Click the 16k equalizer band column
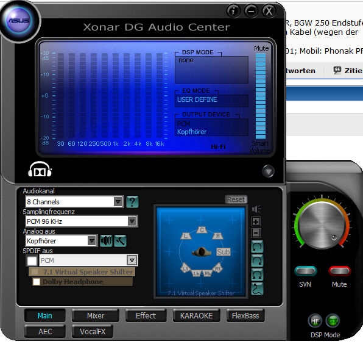Image resolution: width=363 pixels, height=344 pixels. click(x=160, y=96)
